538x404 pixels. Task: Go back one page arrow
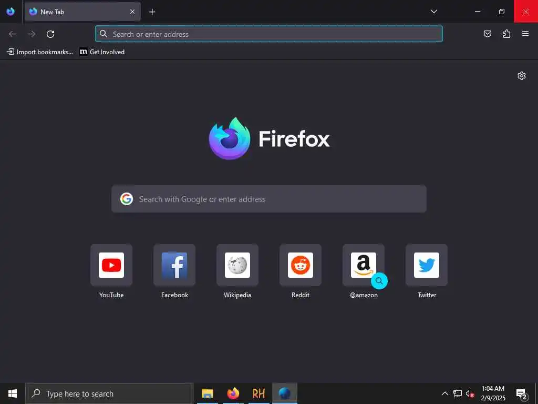pyautogui.click(x=13, y=34)
